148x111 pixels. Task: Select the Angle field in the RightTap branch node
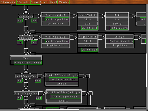pos(63,101)
